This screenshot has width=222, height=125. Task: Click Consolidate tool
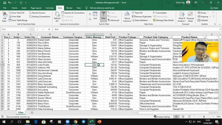click(160, 13)
